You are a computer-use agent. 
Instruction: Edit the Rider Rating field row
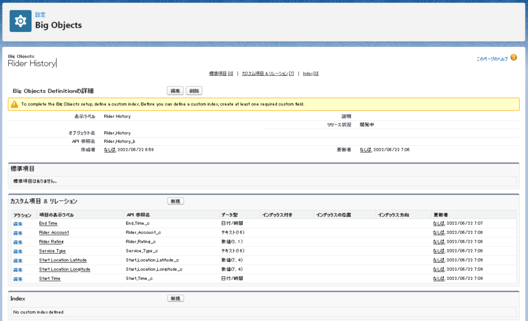point(18,242)
